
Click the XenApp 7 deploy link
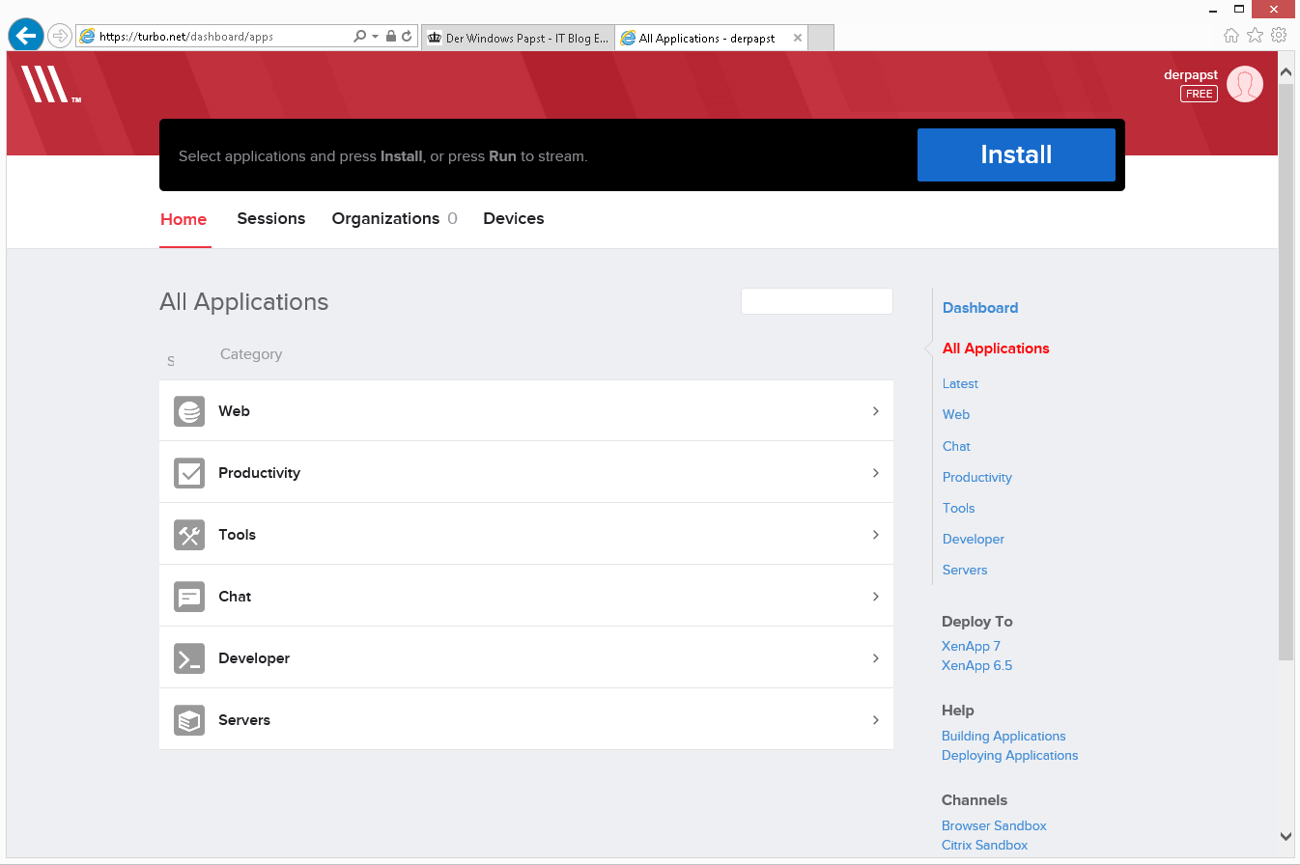pyautogui.click(x=971, y=647)
